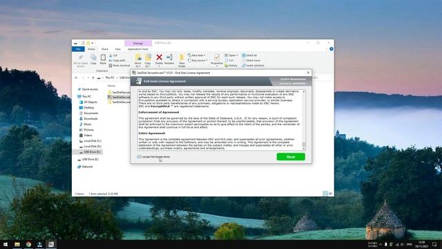Screen dimensions: 442x249
Task: Click the Explorer Back arrow
Action: point(76,77)
